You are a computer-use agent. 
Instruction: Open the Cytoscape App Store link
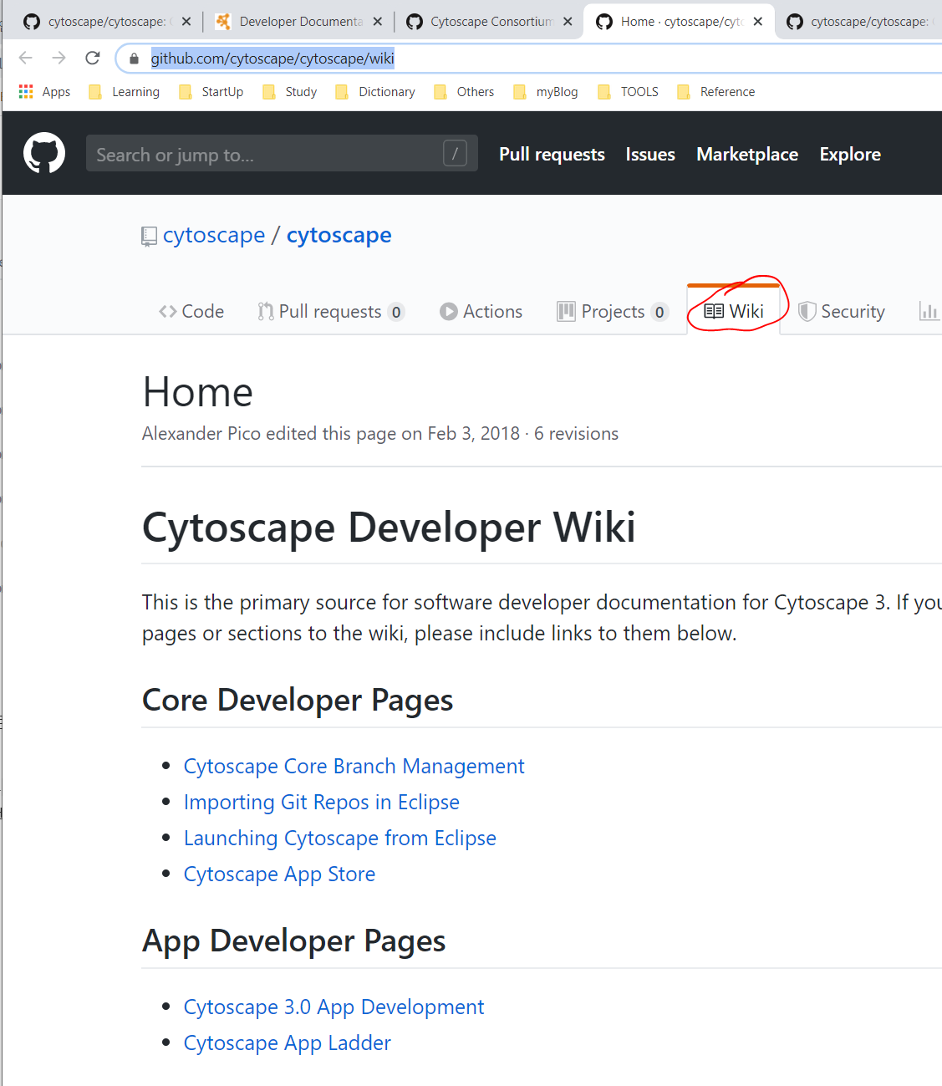280,874
